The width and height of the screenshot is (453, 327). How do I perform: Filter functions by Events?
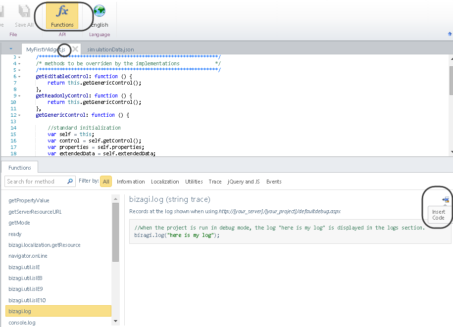[274, 182]
